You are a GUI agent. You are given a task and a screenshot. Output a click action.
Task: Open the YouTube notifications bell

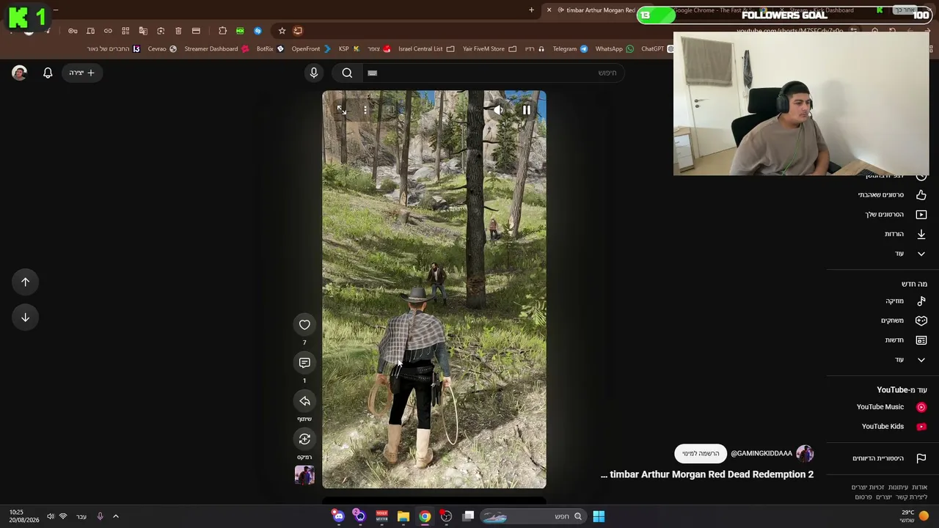pos(48,73)
